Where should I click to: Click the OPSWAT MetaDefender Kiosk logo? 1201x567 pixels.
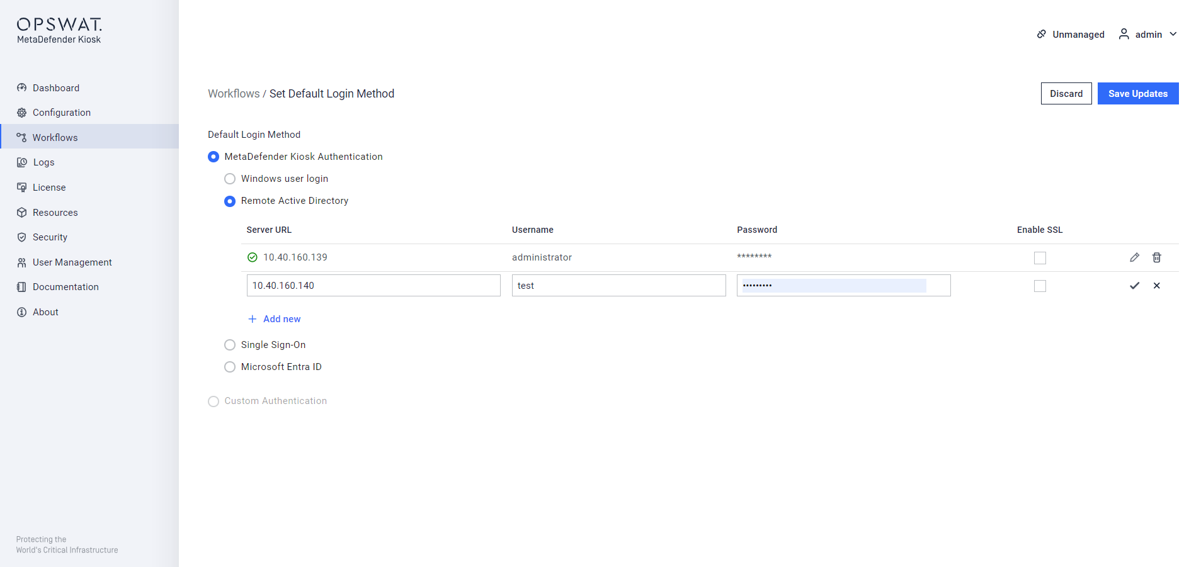pyautogui.click(x=59, y=30)
